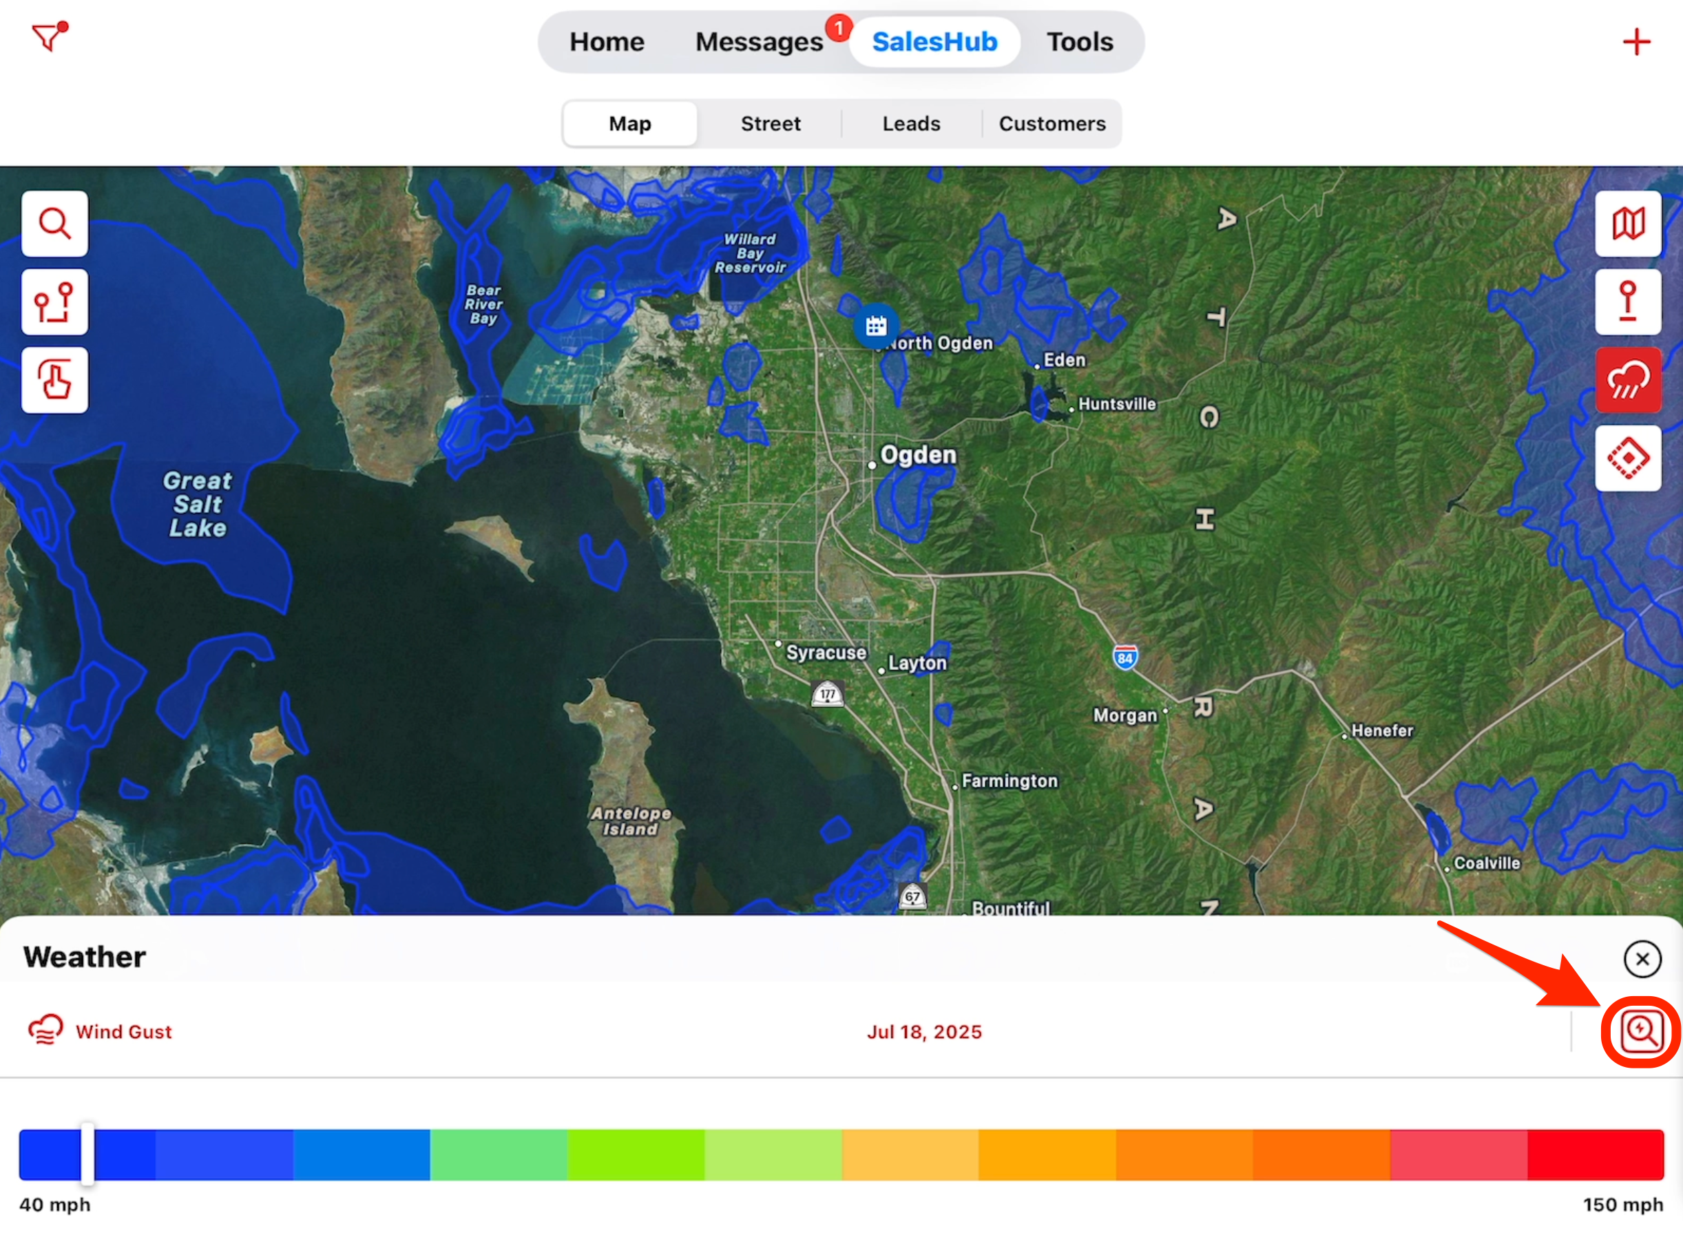Select the route planning pins tool

54,302
